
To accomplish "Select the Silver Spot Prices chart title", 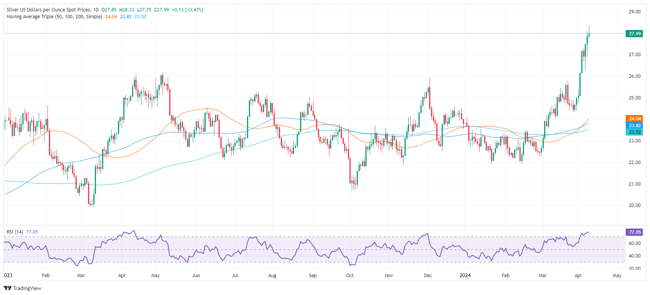I will [x=49, y=10].
